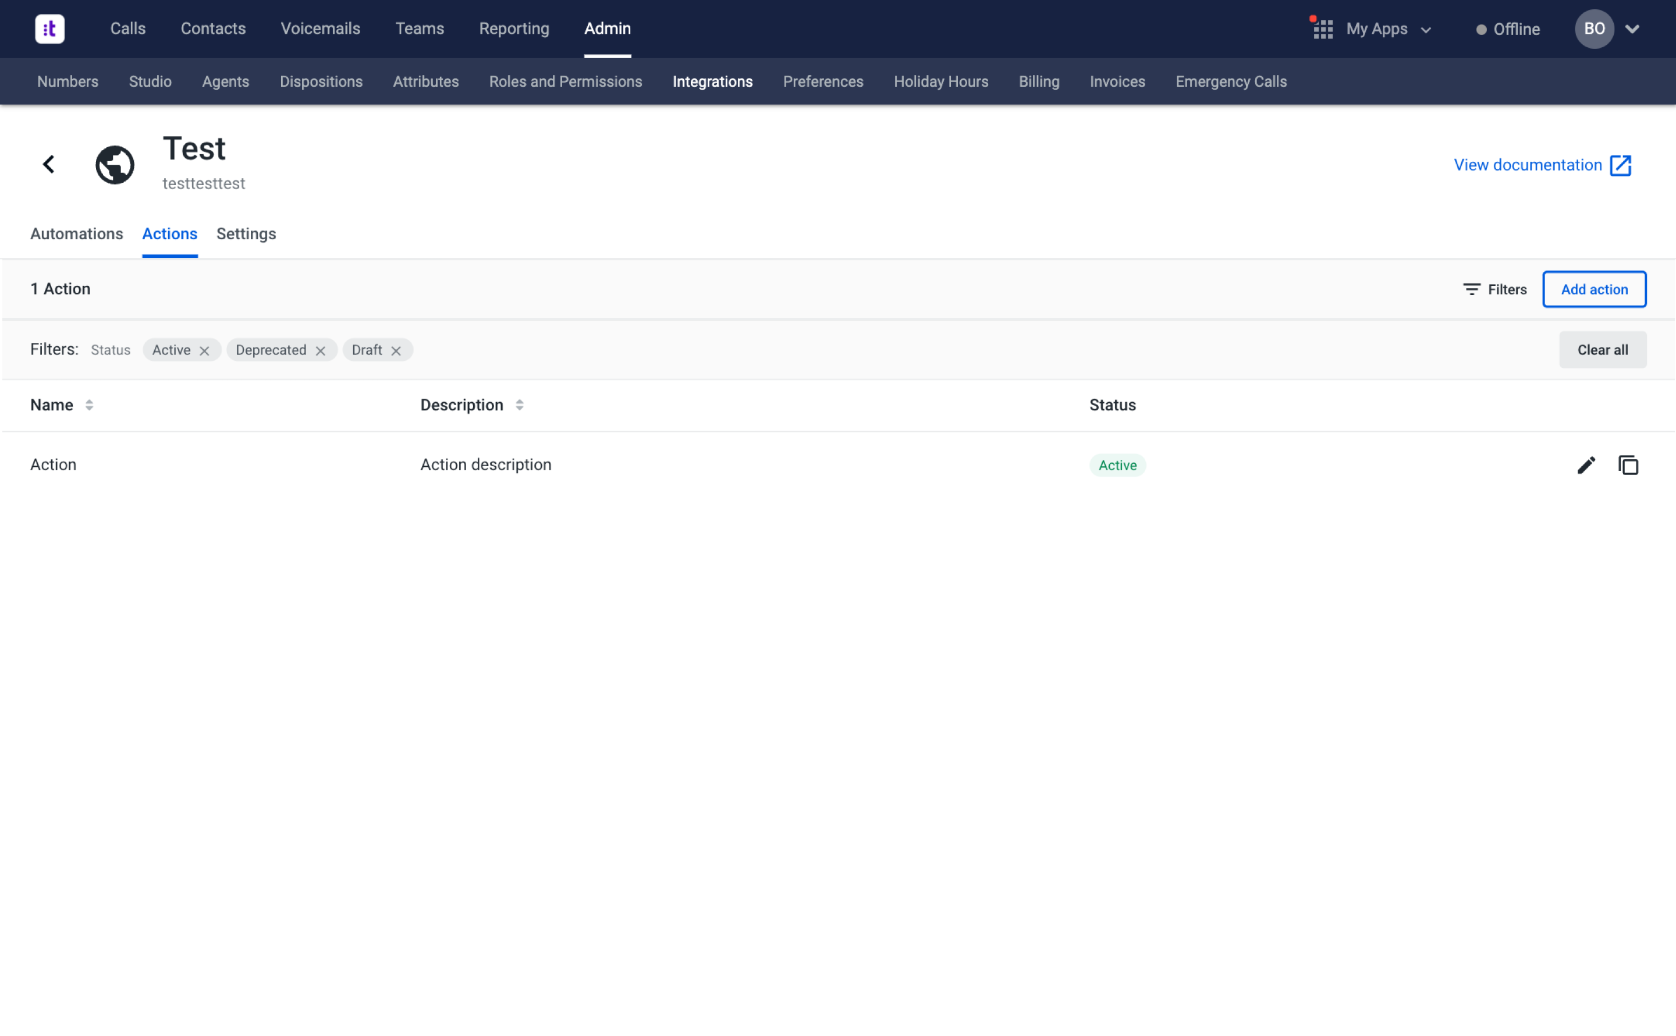This screenshot has height=1036, width=1676.
Task: Duplicate the Action using copy icon
Action: tap(1628, 465)
